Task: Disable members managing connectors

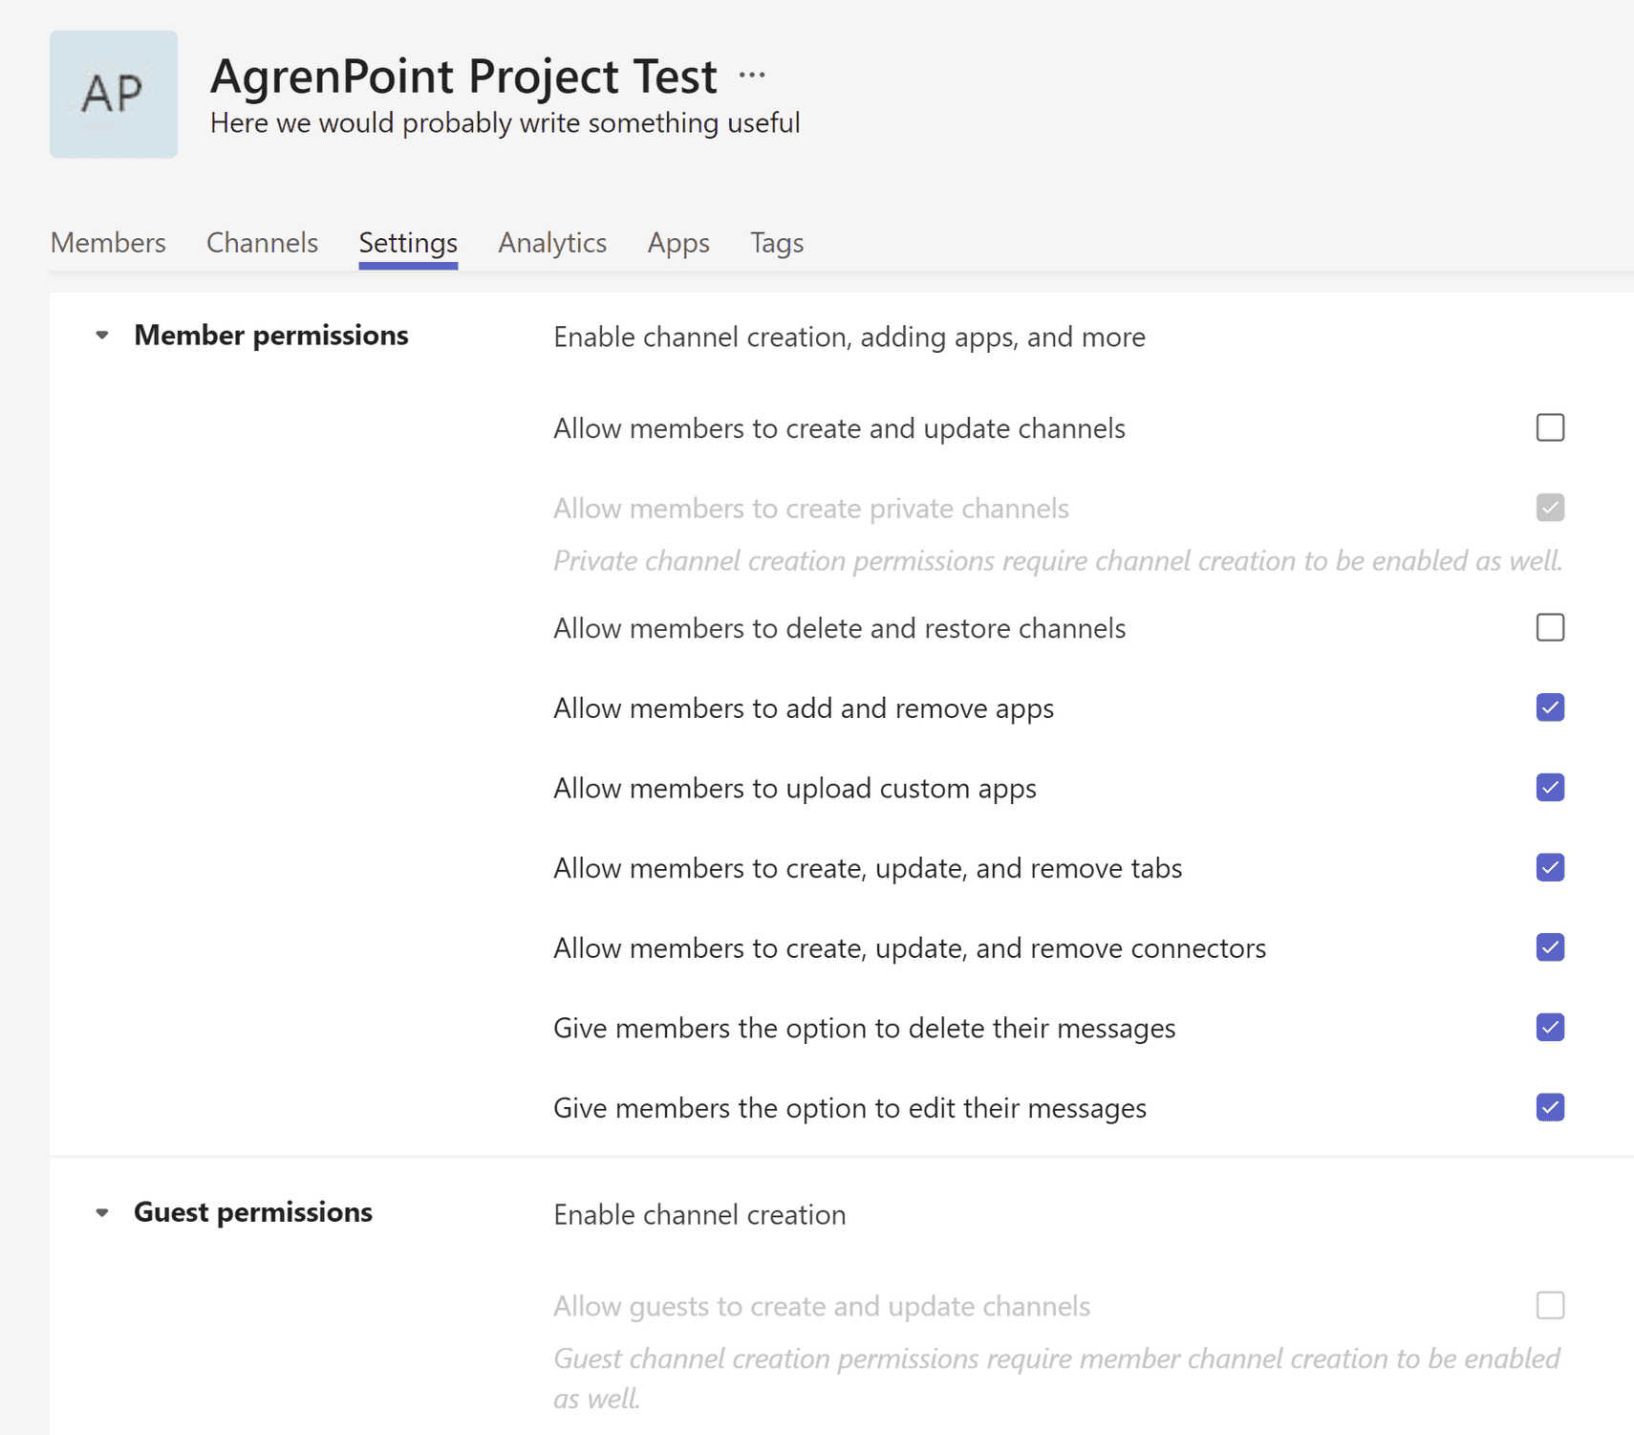Action: coord(1550,947)
